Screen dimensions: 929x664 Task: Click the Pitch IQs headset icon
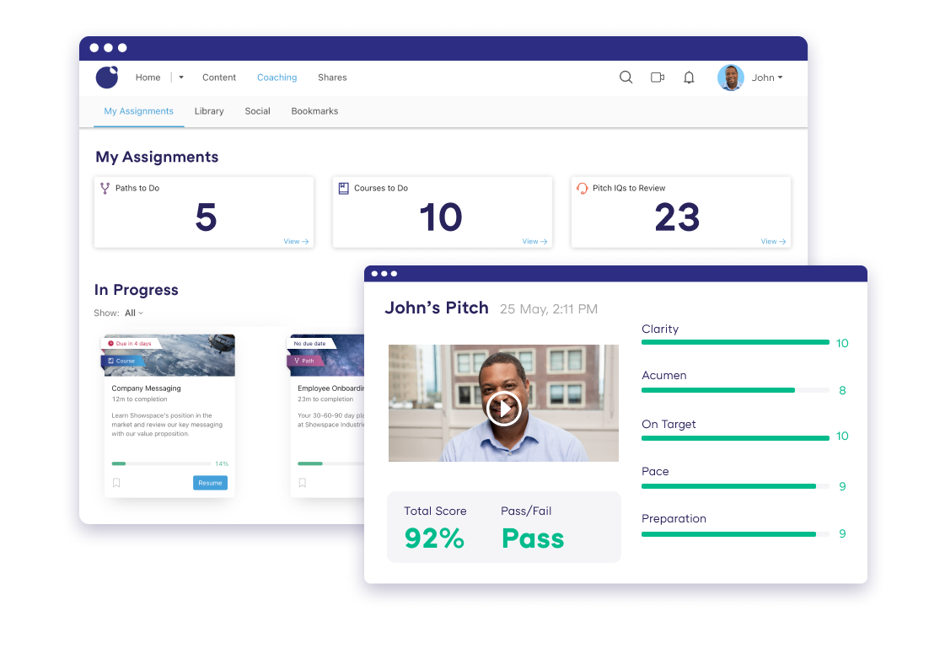(583, 189)
